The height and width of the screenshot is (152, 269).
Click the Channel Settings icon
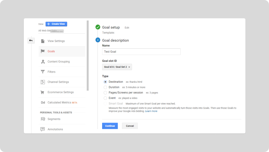[43, 82]
